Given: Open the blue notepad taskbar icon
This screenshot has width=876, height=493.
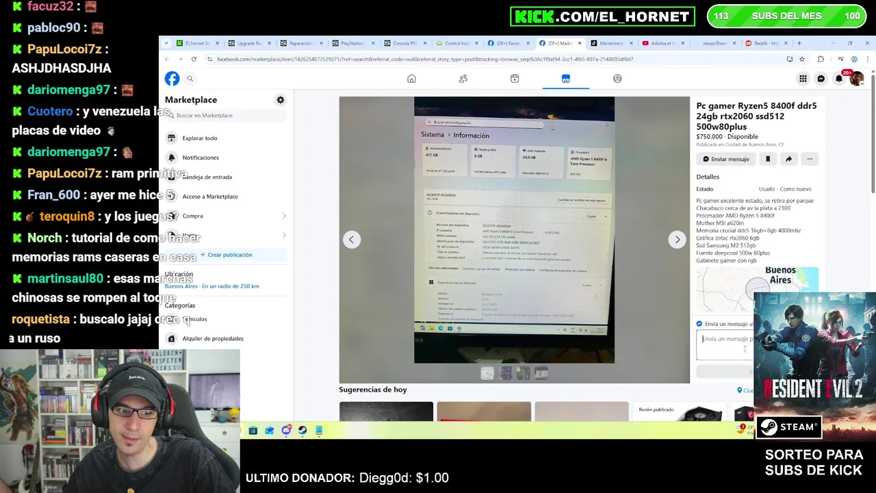Looking at the screenshot, I should (319, 430).
